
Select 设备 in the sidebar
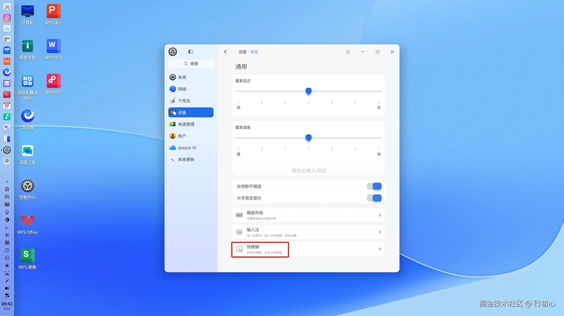click(x=191, y=112)
